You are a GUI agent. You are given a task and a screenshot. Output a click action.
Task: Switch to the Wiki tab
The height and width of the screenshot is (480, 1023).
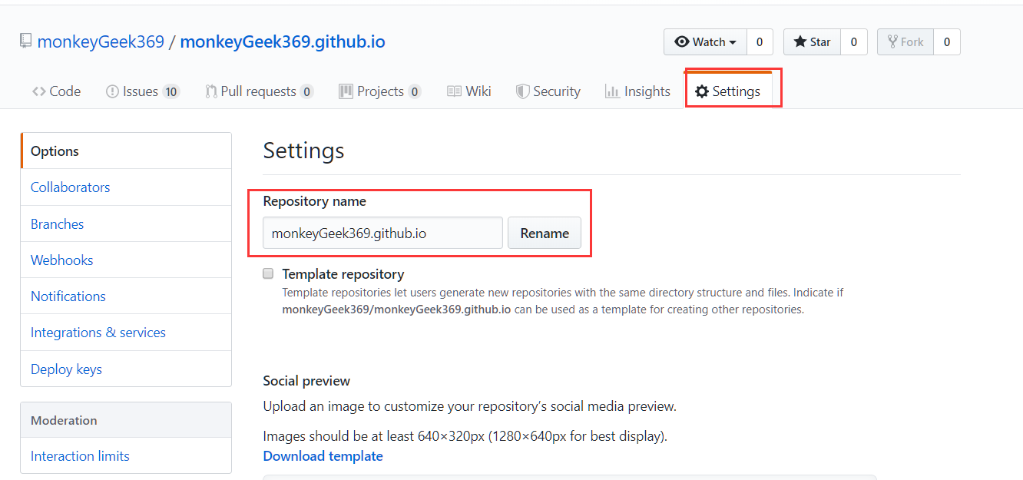point(469,91)
